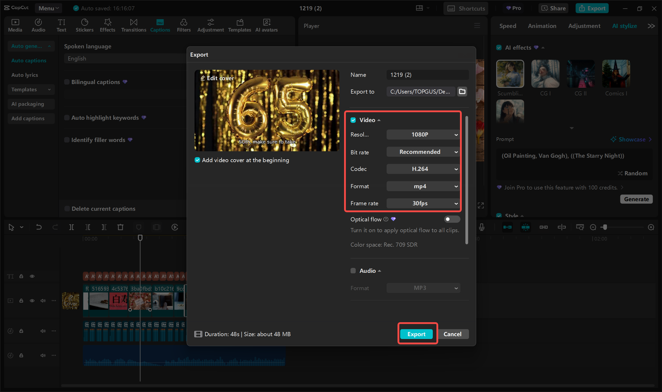Click the Optical flow help question icon
662x392 pixels.
[x=386, y=219]
